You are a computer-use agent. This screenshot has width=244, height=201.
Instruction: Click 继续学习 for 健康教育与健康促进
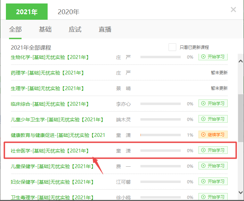(213, 134)
